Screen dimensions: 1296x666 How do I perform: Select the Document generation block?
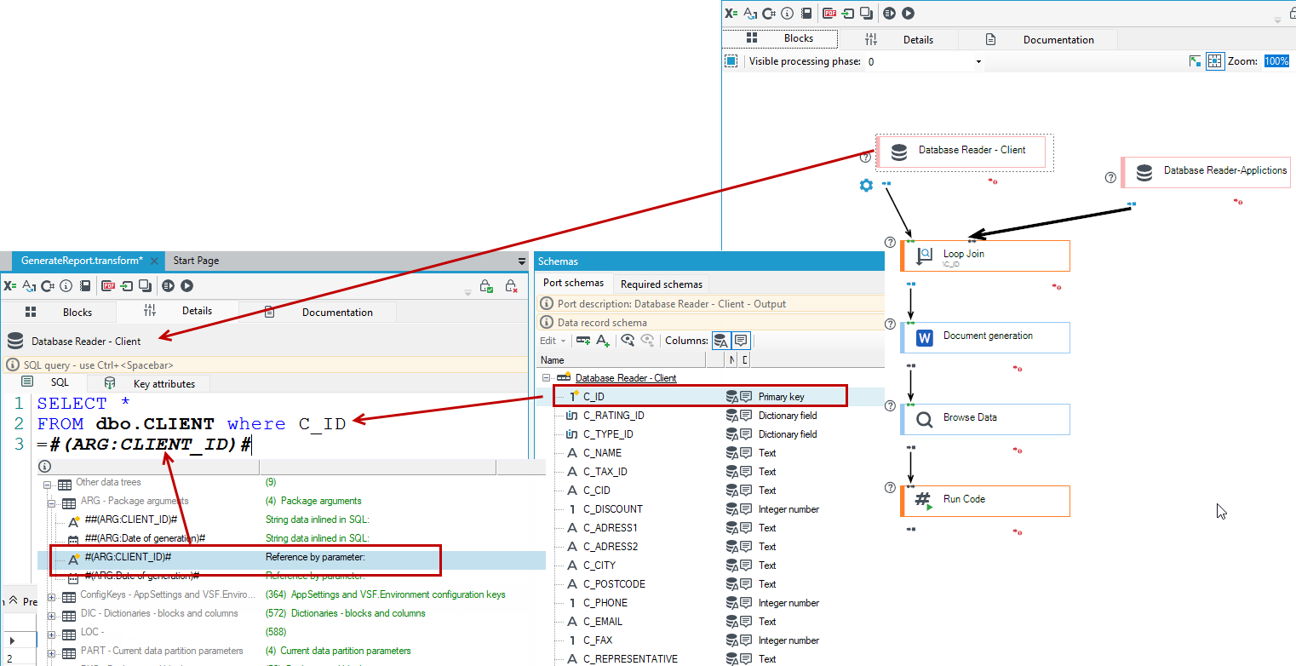(x=985, y=337)
